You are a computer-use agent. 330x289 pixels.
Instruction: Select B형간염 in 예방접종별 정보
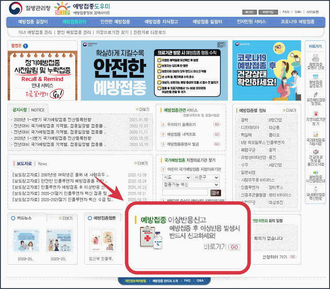[275, 120]
